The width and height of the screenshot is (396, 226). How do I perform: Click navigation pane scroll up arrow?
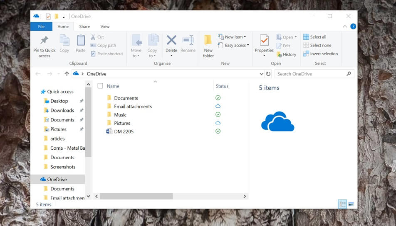coord(88,84)
